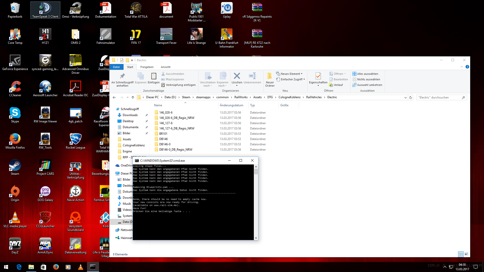The image size is (484, 272).
Task: Switch to large icons view toggle
Action: [x=466, y=254]
